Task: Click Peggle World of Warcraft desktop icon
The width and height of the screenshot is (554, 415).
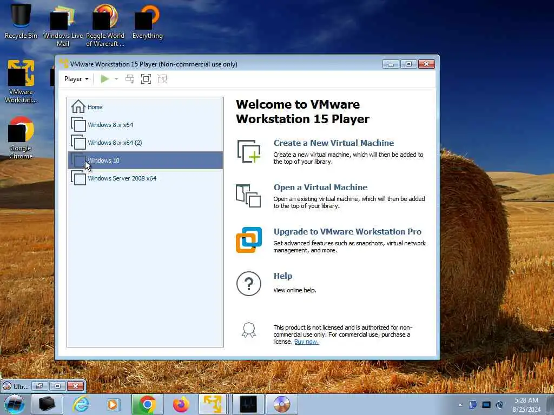Action: [x=105, y=25]
